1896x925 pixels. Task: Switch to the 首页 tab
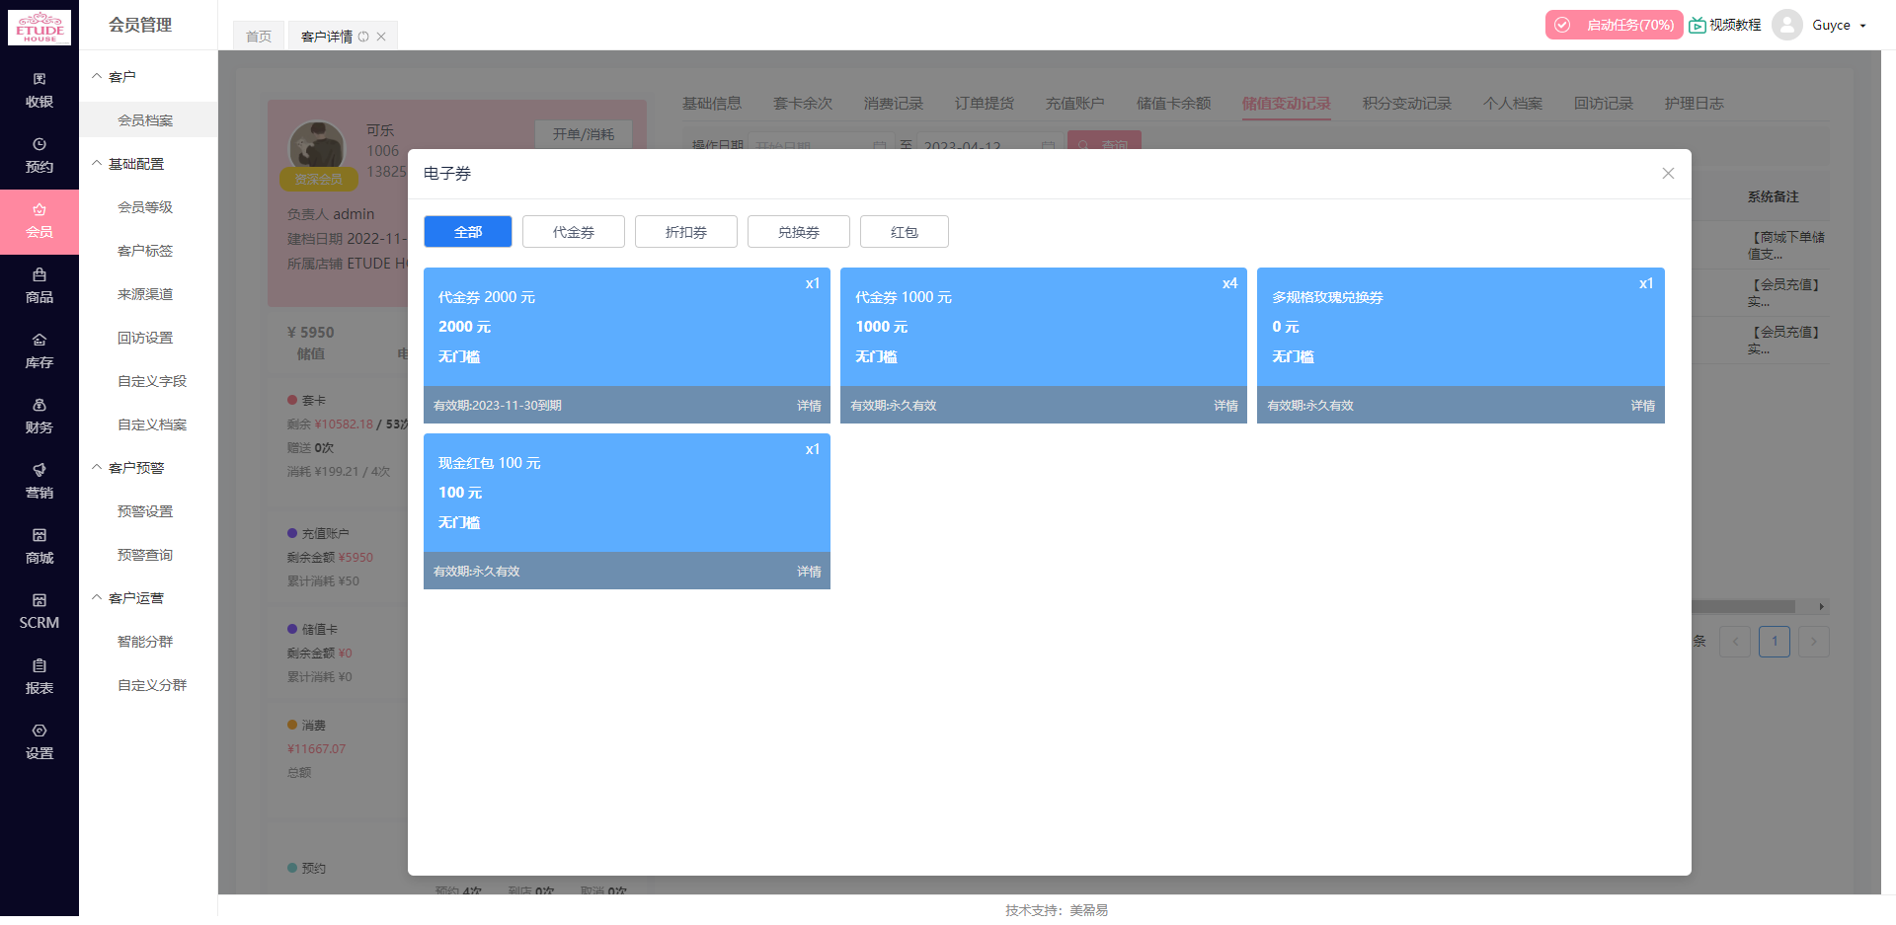tap(259, 37)
